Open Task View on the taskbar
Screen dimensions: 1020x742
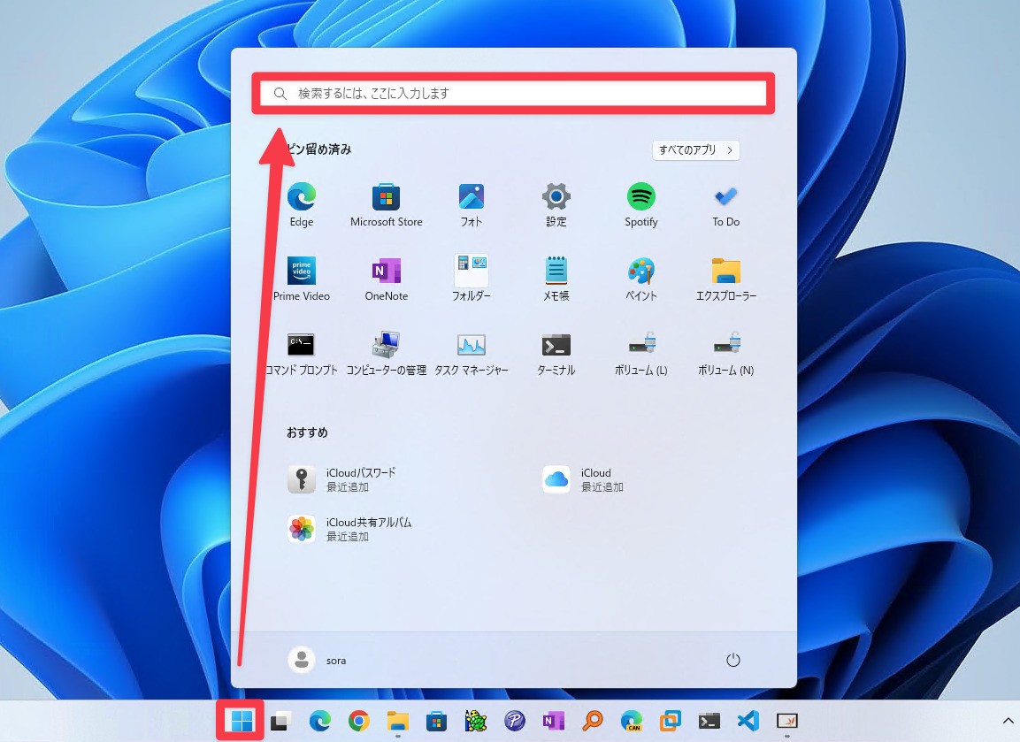click(280, 721)
